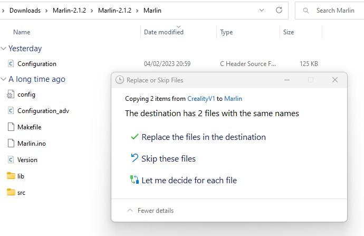Collapse dialog with Fewer details

150,211
